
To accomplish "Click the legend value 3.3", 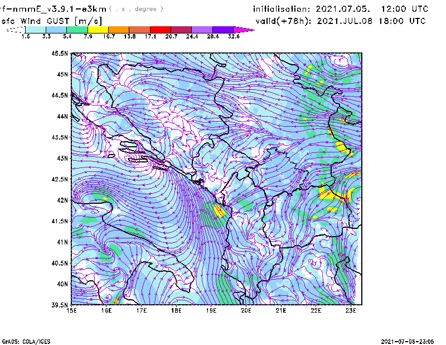I will tap(46, 36).
